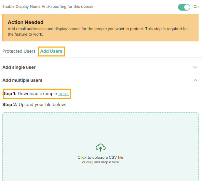Click the 'Enable Display Name Anti-spoofing' label text
Image resolution: width=202 pixels, height=181 pixels.
[49, 7]
